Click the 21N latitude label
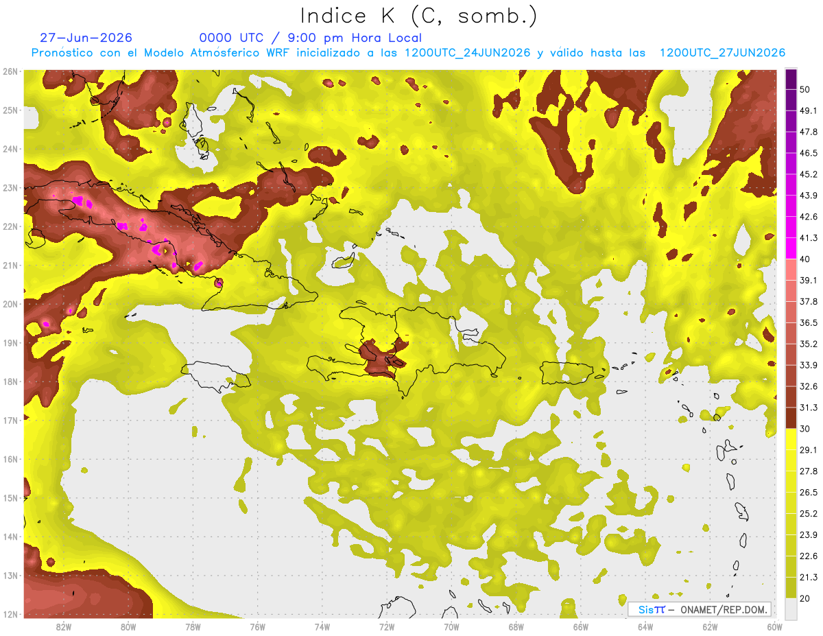This screenshot has width=823, height=636. tap(10, 266)
